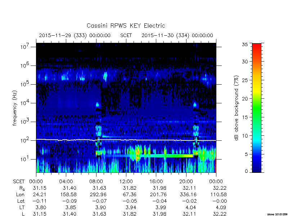This screenshot has width=288, height=216.
Task: Click the colorbar value '5'
Action: (246, 154)
